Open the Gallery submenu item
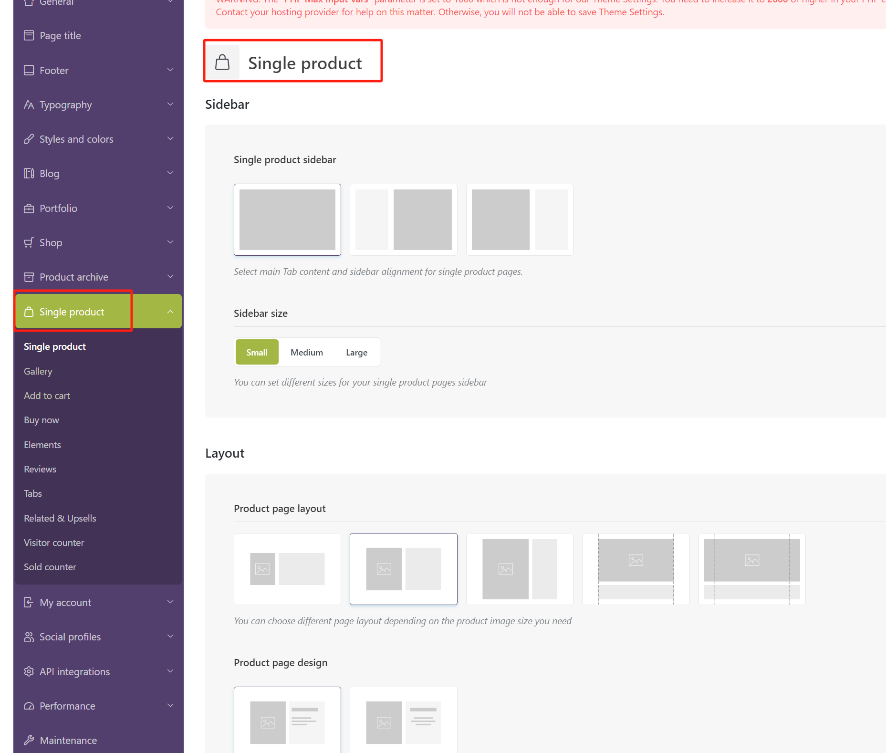This screenshot has width=886, height=753. click(x=38, y=371)
